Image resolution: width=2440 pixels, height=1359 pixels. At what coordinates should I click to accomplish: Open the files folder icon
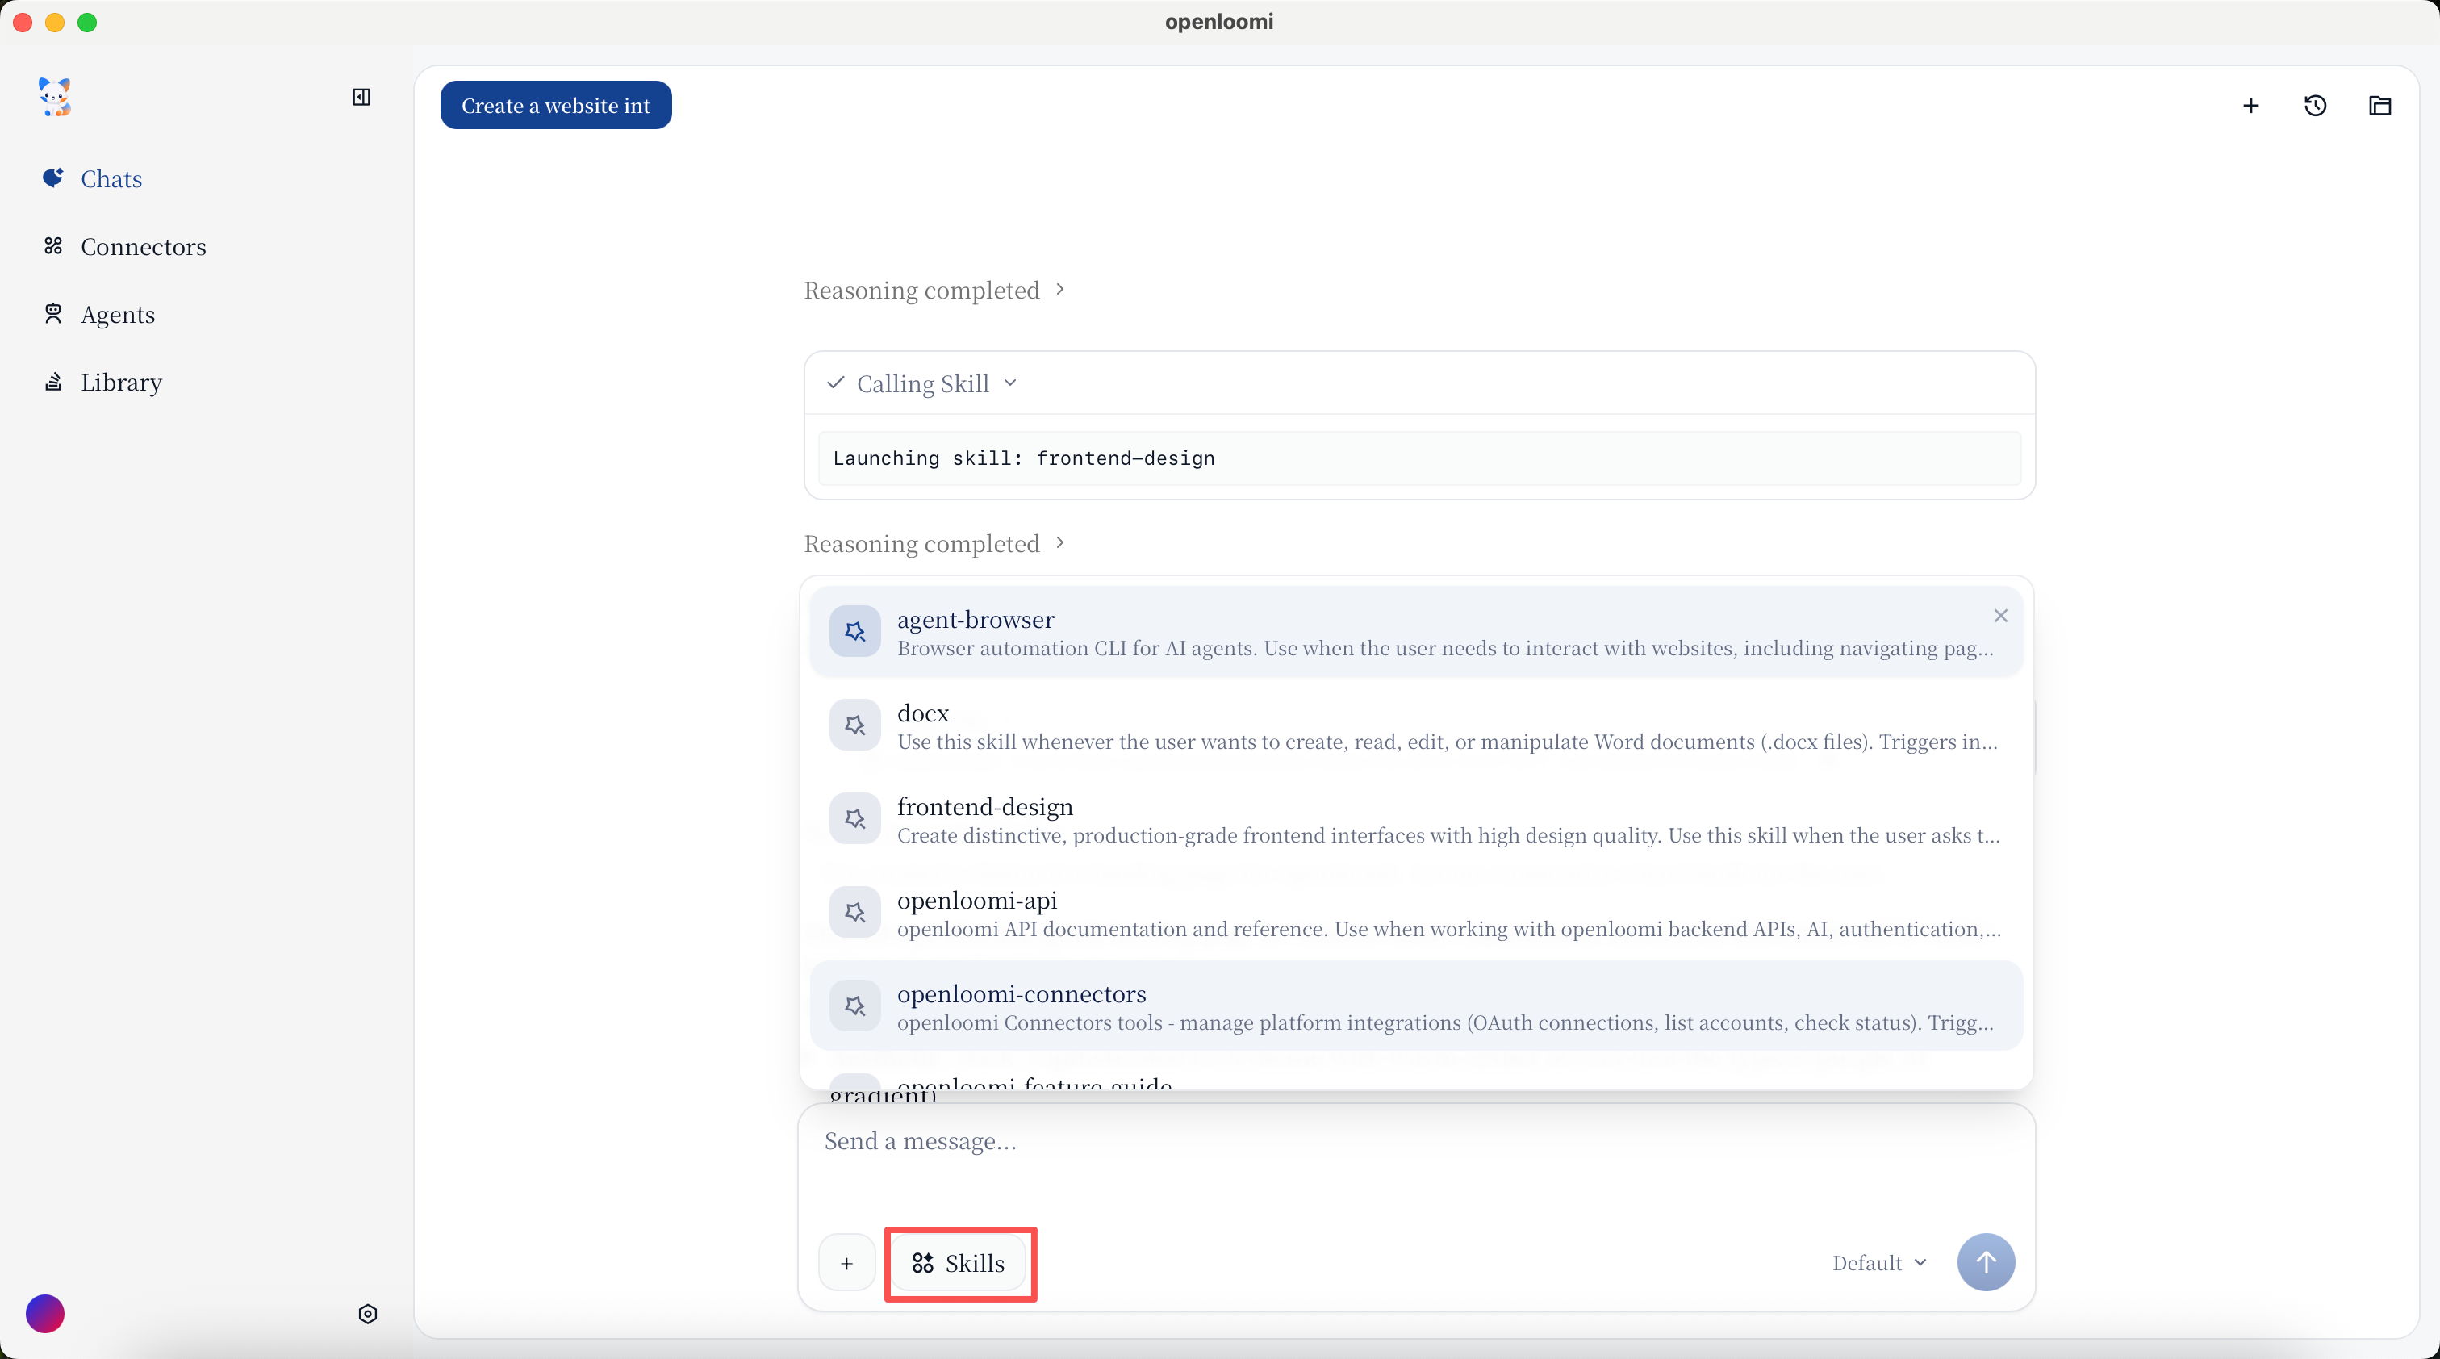(x=2380, y=105)
